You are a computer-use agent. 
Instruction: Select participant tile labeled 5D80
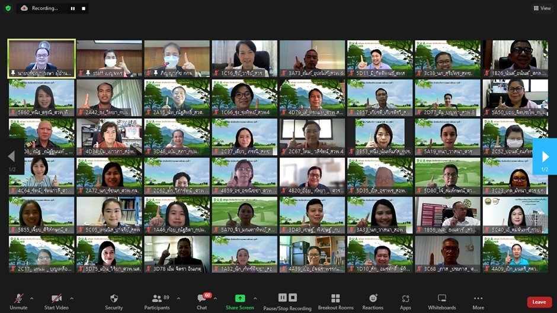(x=447, y=176)
